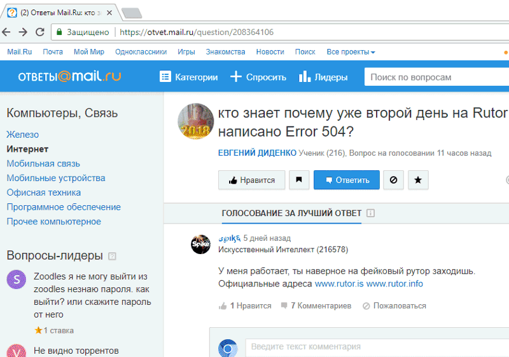Image resolution: width=509 pixels, height=357 pixels.
Task: Click the browser back arrow
Action: click(6, 32)
